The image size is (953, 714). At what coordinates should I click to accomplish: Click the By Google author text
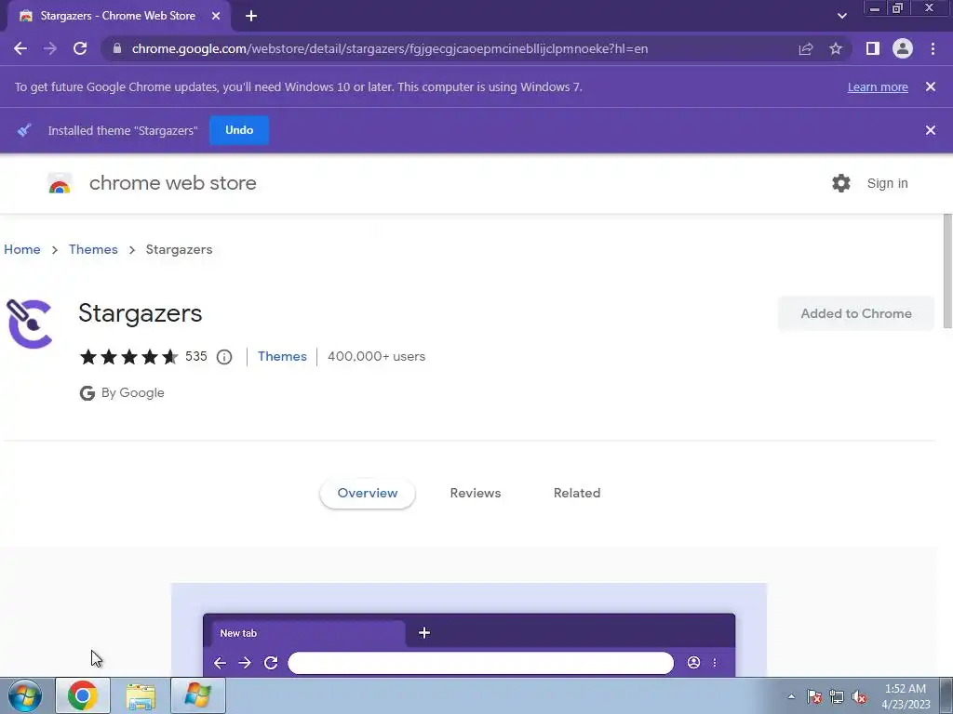point(132,393)
